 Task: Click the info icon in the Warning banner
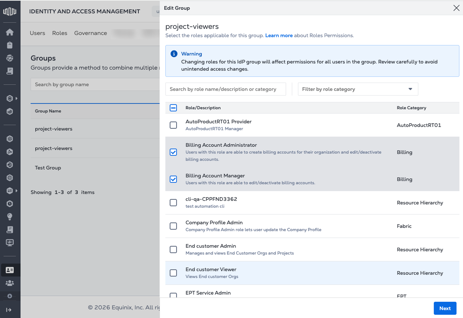174,54
